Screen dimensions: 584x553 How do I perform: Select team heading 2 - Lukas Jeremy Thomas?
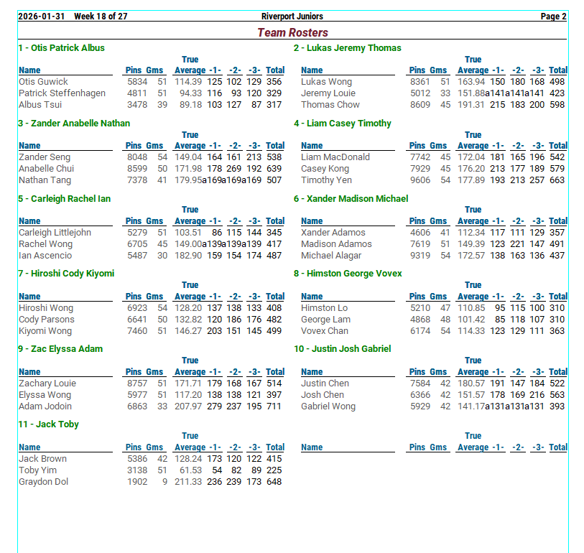[x=347, y=48]
